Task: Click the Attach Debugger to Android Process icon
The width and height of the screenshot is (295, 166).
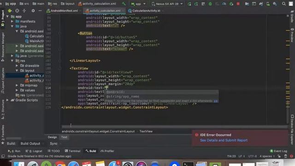Action: click(x=231, y=4)
